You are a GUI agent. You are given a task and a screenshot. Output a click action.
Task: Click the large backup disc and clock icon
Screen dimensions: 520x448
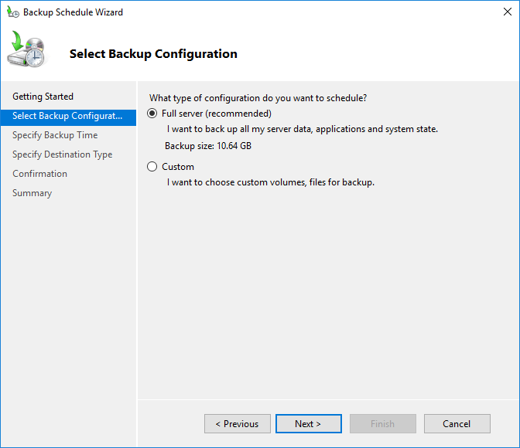(x=26, y=49)
